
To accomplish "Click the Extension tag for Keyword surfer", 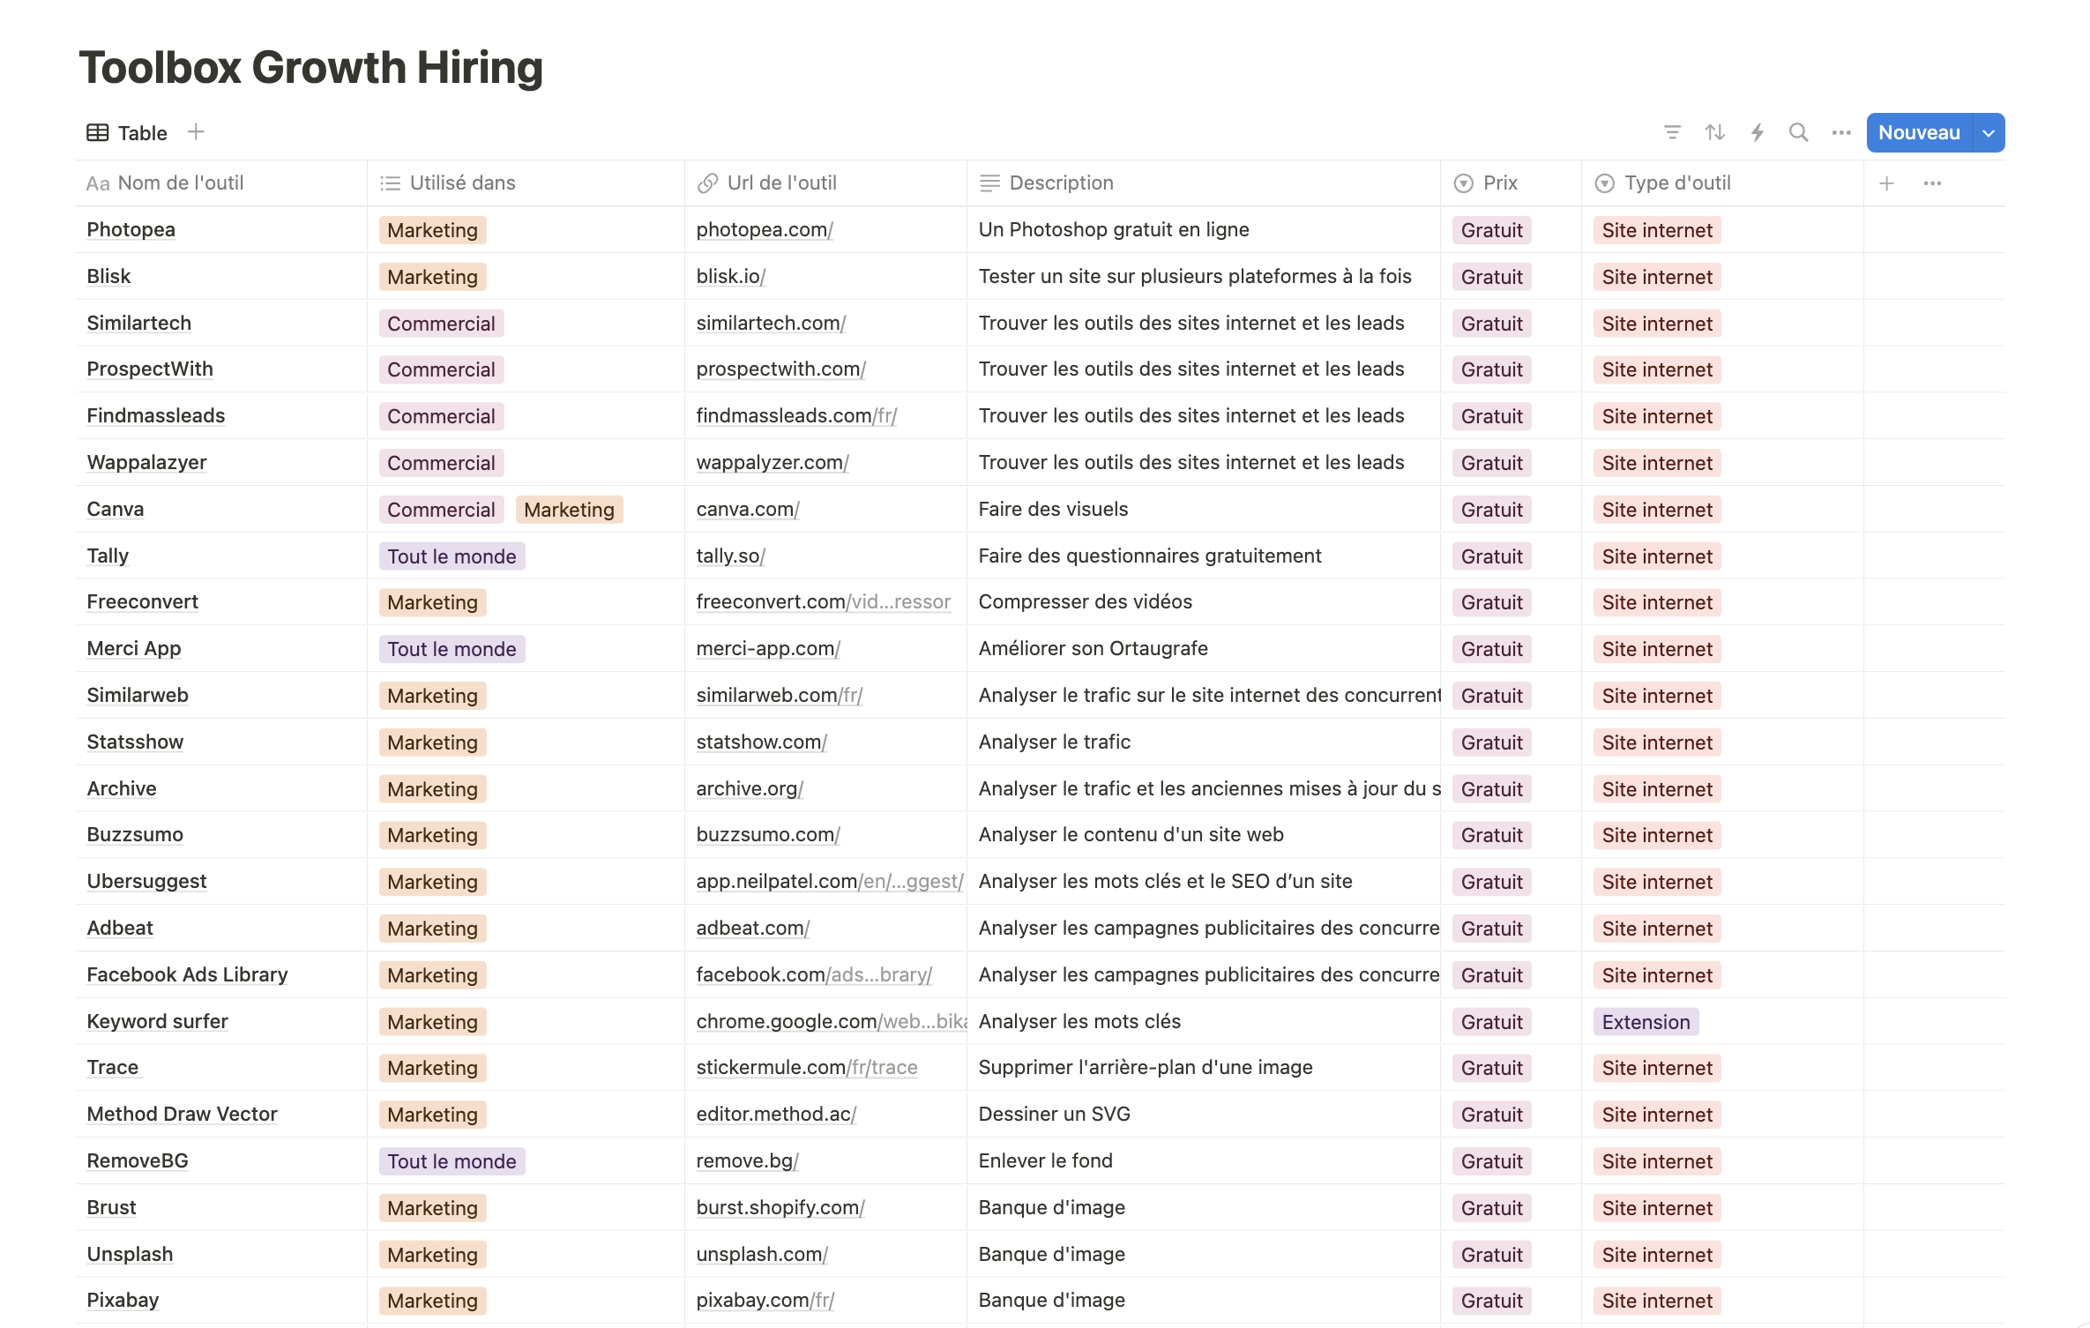I will (1645, 1022).
